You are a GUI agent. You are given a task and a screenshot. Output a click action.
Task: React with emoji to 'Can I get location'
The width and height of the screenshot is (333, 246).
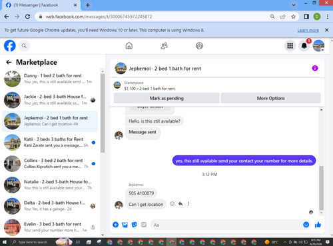[x=172, y=204]
